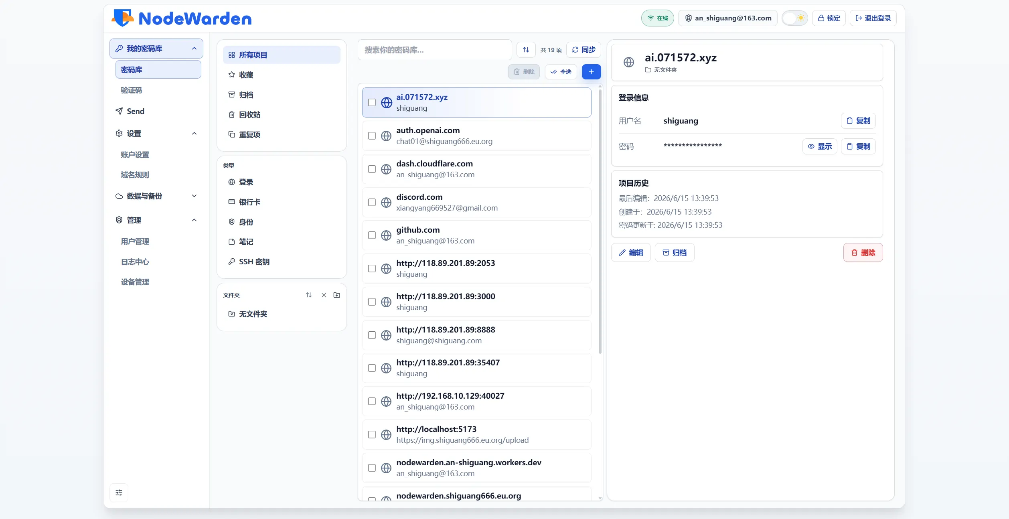The image size is (1009, 519).
Task: Show the hidden password with 显示
Action: click(x=820, y=146)
